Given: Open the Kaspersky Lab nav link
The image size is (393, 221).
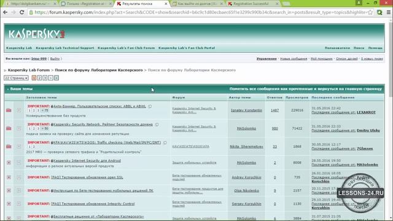Looking at the screenshot, I should (19, 48).
